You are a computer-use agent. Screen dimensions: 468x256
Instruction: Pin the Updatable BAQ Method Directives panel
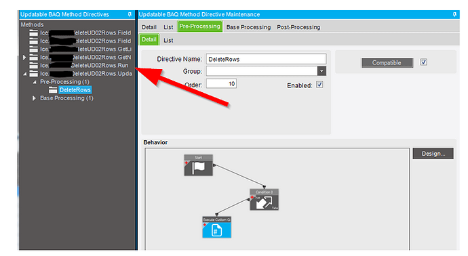tap(130, 14)
